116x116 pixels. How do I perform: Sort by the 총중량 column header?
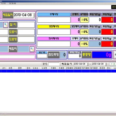(x=102, y=68)
